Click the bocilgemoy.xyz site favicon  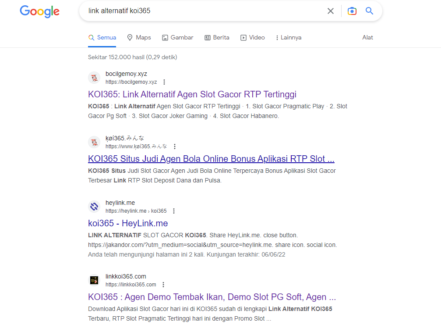94,78
